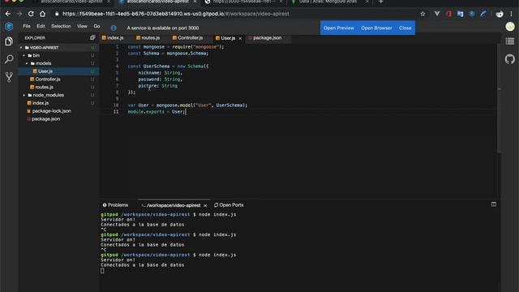Open the File menu
The width and height of the screenshot is (519, 292).
[x=27, y=26]
